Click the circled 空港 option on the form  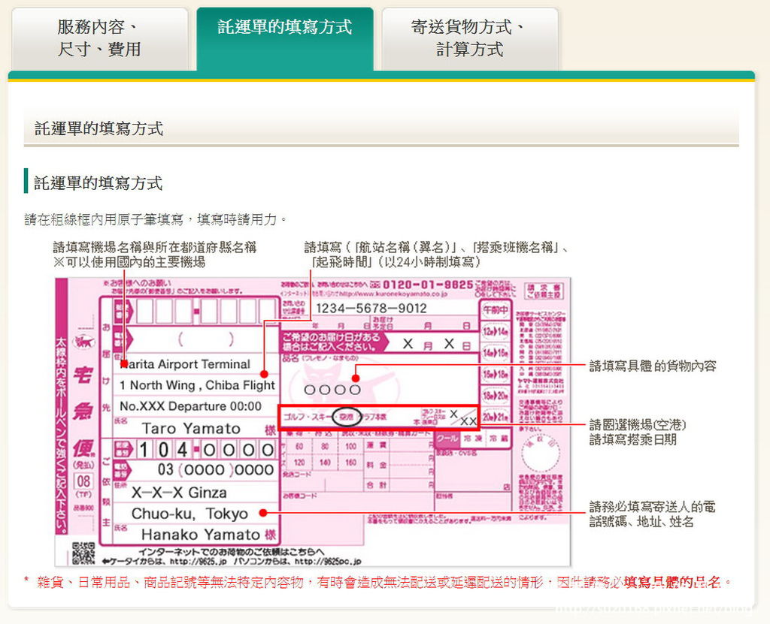click(x=347, y=417)
